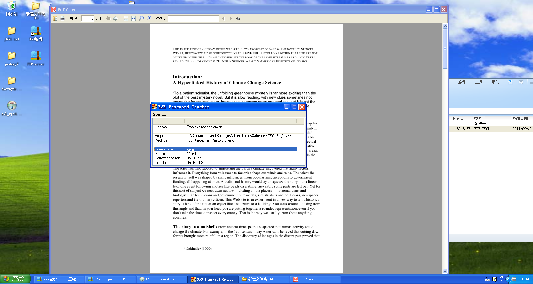Viewport: 533px width, 284px height.
Task: Open the 工具 menu in 360压缩 window
Action: 479,82
